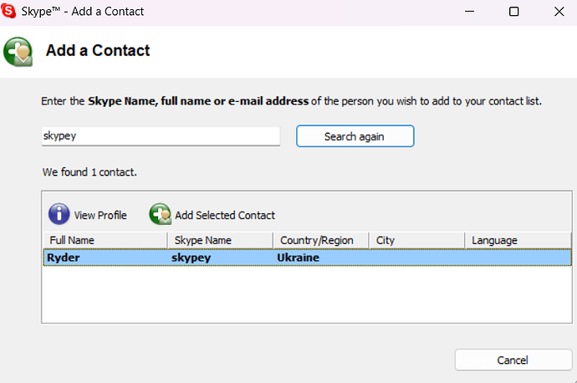
Task: Open View Profile text link
Action: 100,215
